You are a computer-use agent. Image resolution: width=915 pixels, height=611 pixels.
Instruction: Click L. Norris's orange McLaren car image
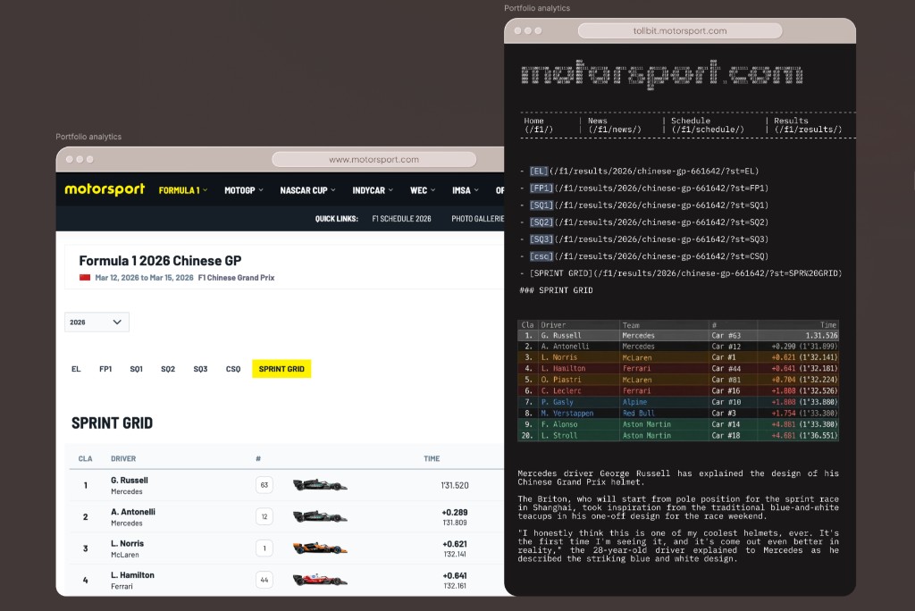pyautogui.click(x=319, y=548)
